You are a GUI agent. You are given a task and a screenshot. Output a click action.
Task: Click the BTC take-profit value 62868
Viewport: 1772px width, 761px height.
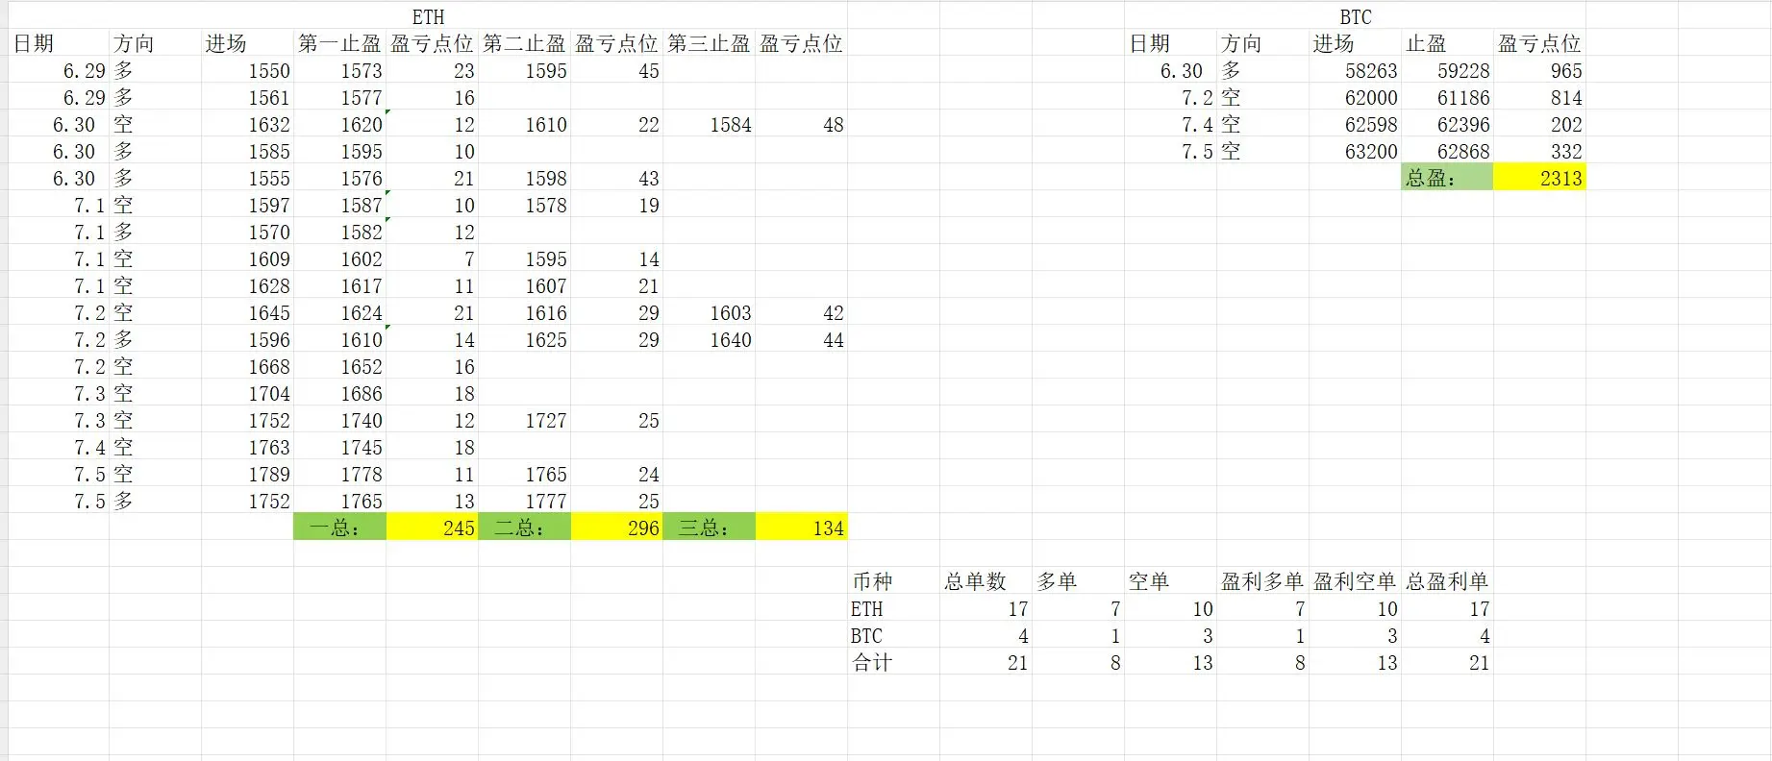point(1447,151)
